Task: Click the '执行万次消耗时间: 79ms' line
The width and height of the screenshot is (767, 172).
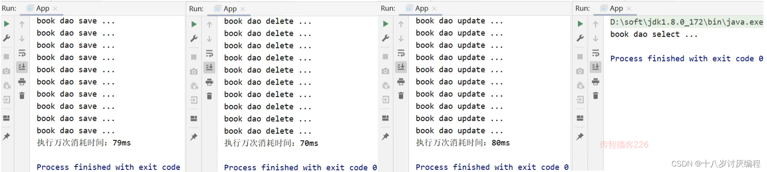Action: [84, 143]
